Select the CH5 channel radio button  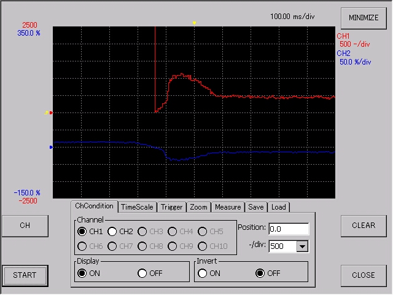[x=202, y=232]
